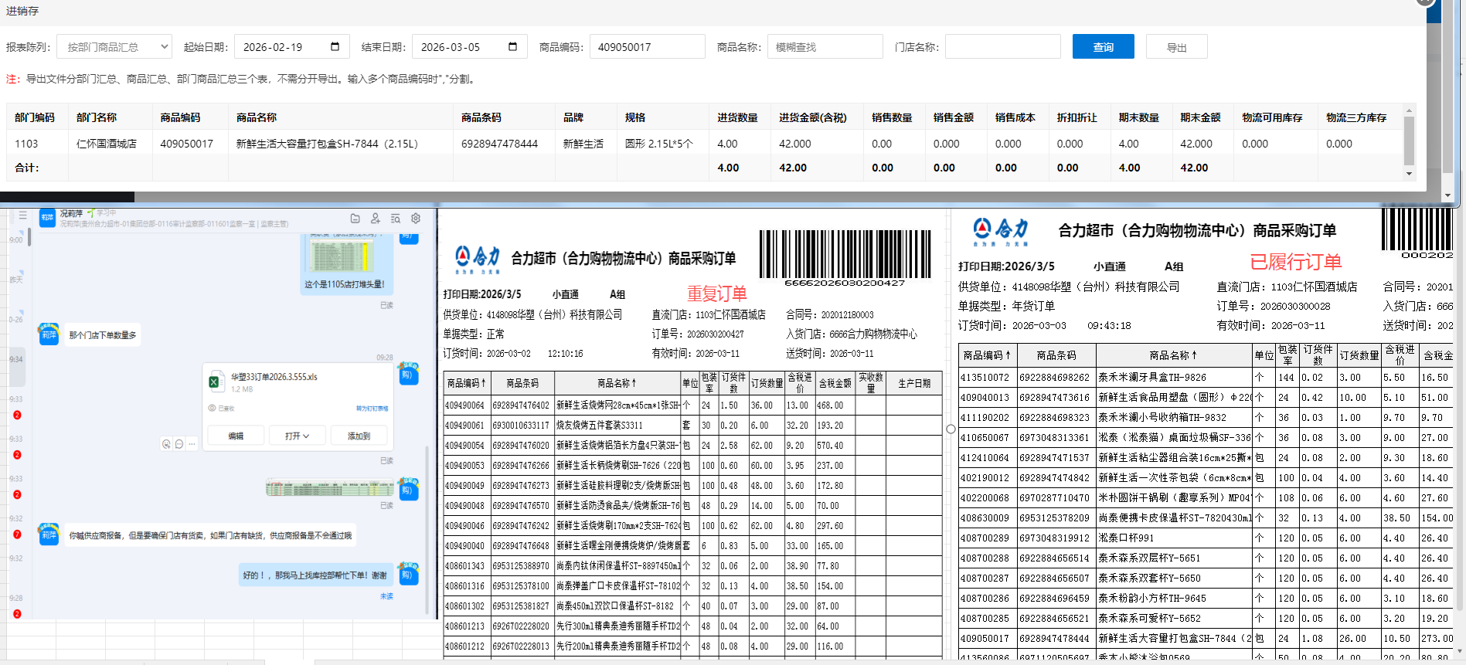
Task: Click the emoji reaction icon beside file message
Action: (166, 444)
